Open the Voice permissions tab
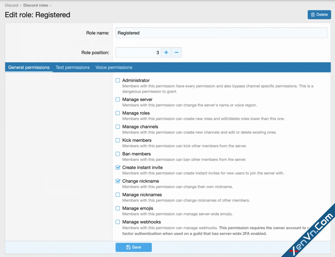 (x=114, y=67)
